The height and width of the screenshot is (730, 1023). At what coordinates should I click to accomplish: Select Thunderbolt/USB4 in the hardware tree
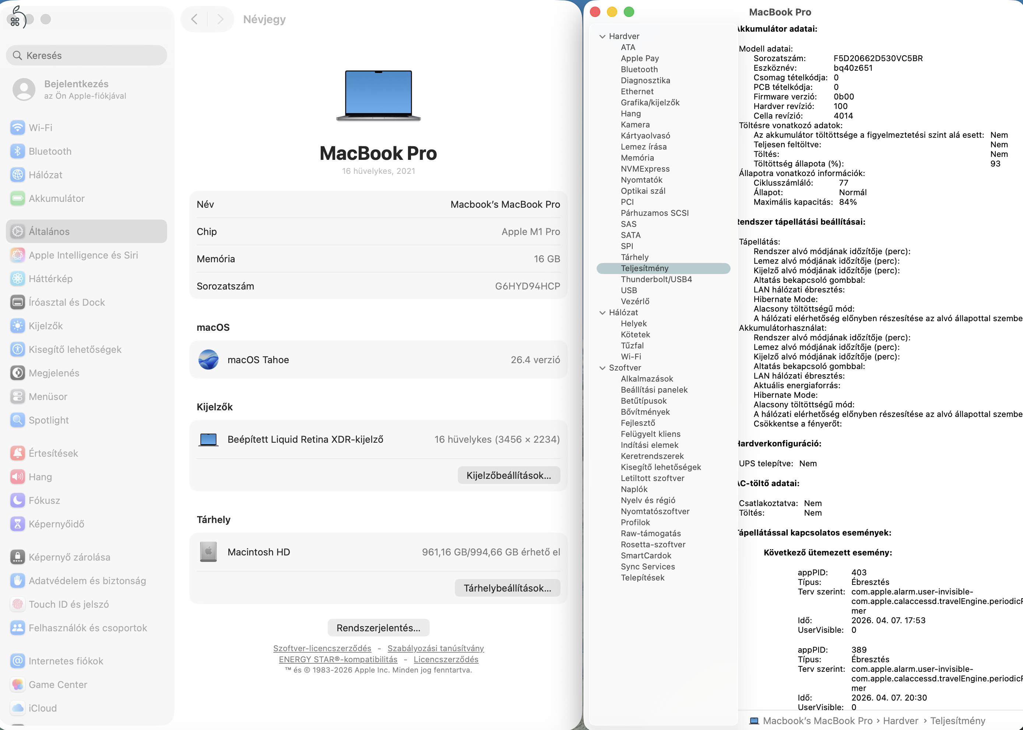656,279
